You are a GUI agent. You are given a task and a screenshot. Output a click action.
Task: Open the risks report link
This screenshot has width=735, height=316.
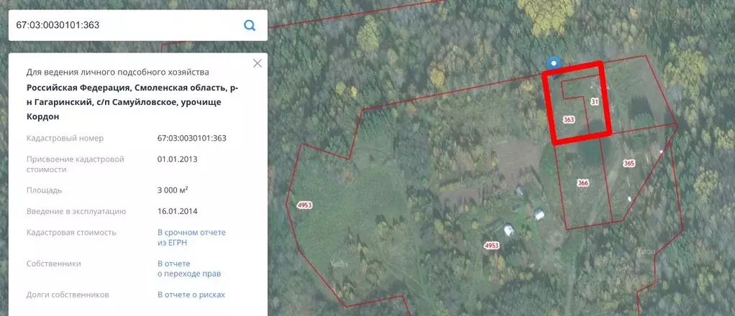(191, 295)
